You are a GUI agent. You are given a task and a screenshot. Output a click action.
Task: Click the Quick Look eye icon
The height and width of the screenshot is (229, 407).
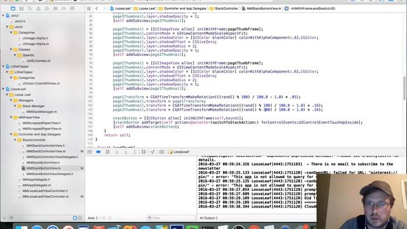pos(104,218)
